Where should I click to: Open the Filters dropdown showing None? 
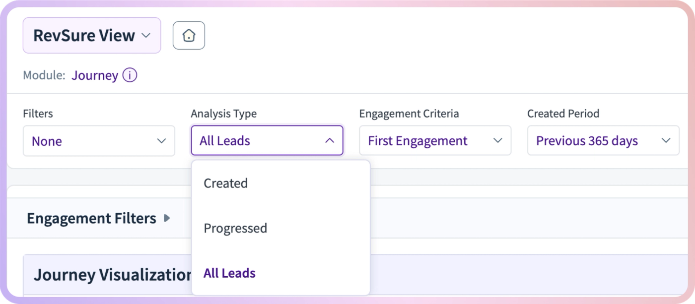click(x=99, y=141)
